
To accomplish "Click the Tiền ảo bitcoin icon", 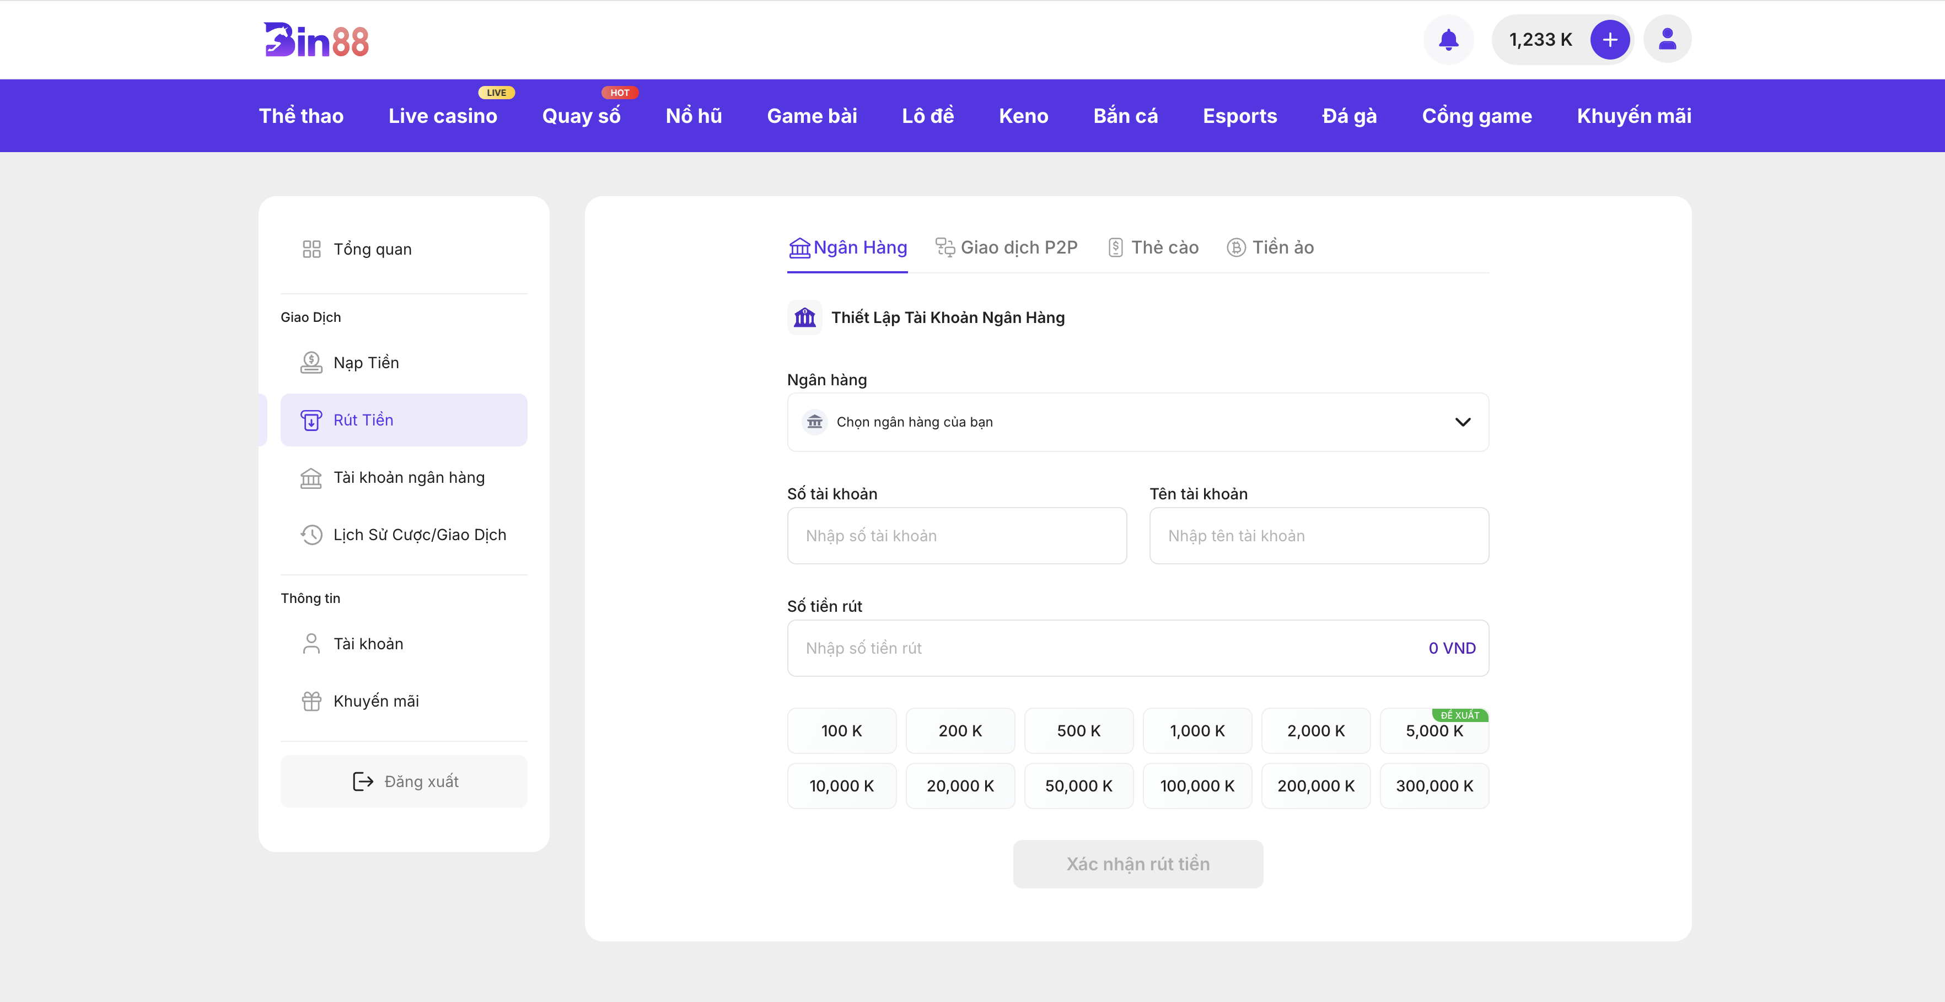I will (1236, 247).
